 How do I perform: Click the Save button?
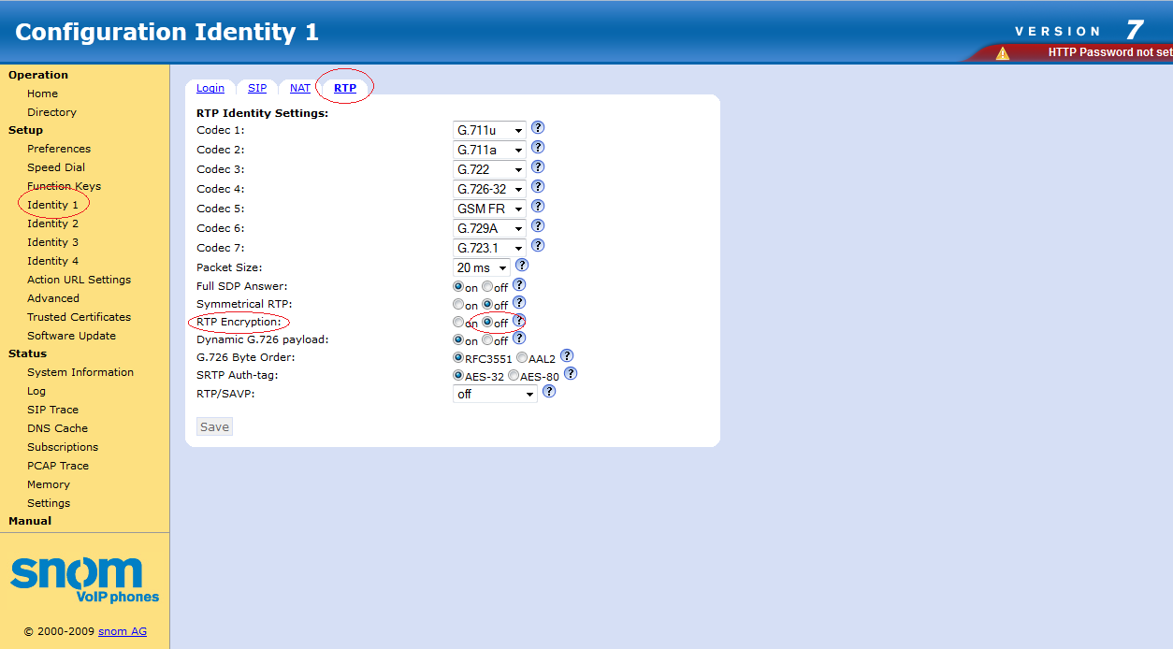pos(214,426)
